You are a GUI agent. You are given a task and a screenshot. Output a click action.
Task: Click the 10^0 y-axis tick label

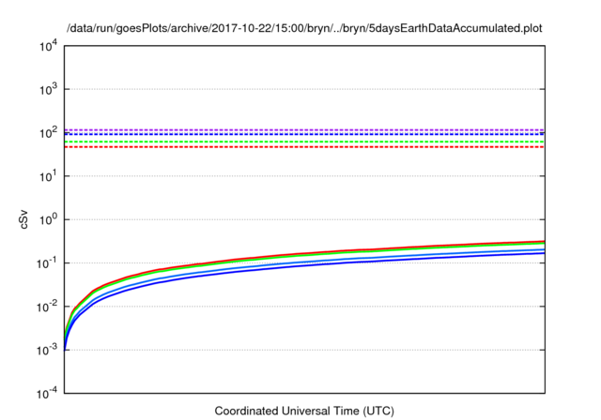pyautogui.click(x=48, y=220)
